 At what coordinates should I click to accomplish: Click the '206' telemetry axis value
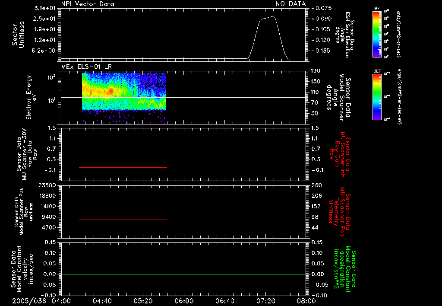click(x=316, y=196)
